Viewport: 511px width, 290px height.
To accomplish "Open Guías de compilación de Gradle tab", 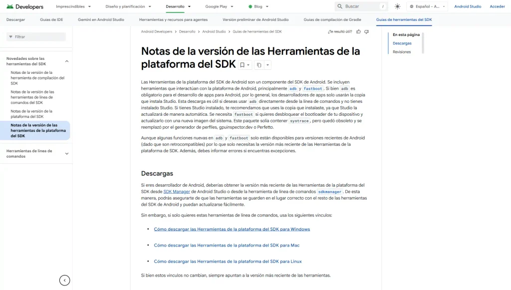I will [332, 19].
